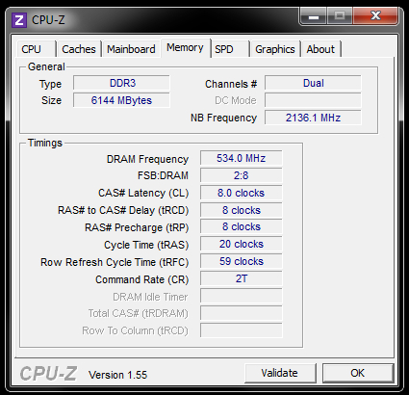Click the Memory tab
The height and width of the screenshot is (395, 409).
pos(185,48)
